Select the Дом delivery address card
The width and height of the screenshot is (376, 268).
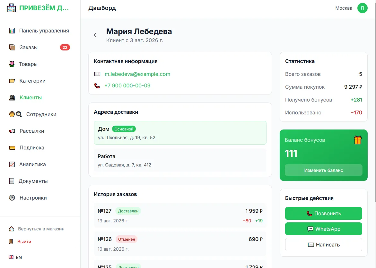180,133
